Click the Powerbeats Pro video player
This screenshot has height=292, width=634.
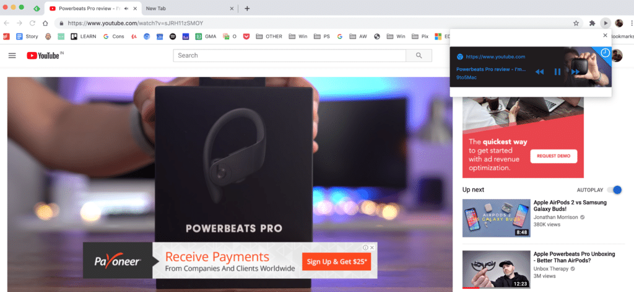[230, 184]
